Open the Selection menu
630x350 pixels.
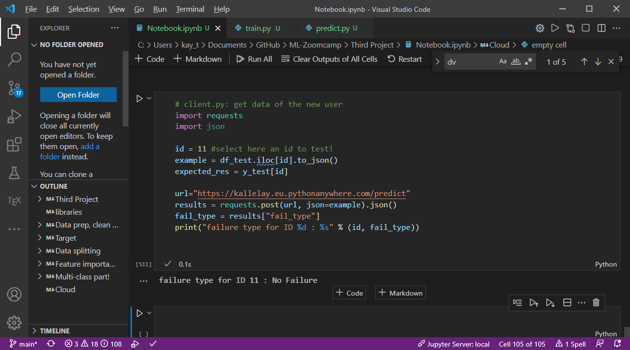pos(83,9)
